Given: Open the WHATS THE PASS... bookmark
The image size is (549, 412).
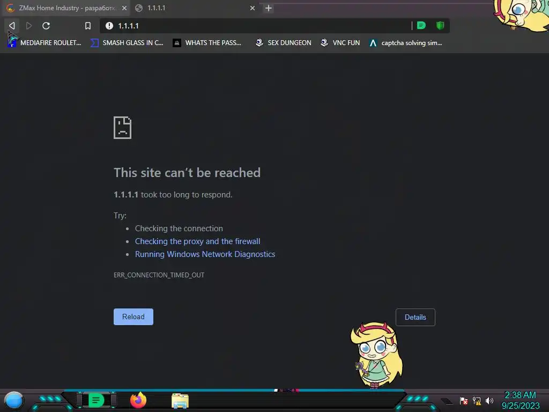Looking at the screenshot, I should [x=207, y=43].
